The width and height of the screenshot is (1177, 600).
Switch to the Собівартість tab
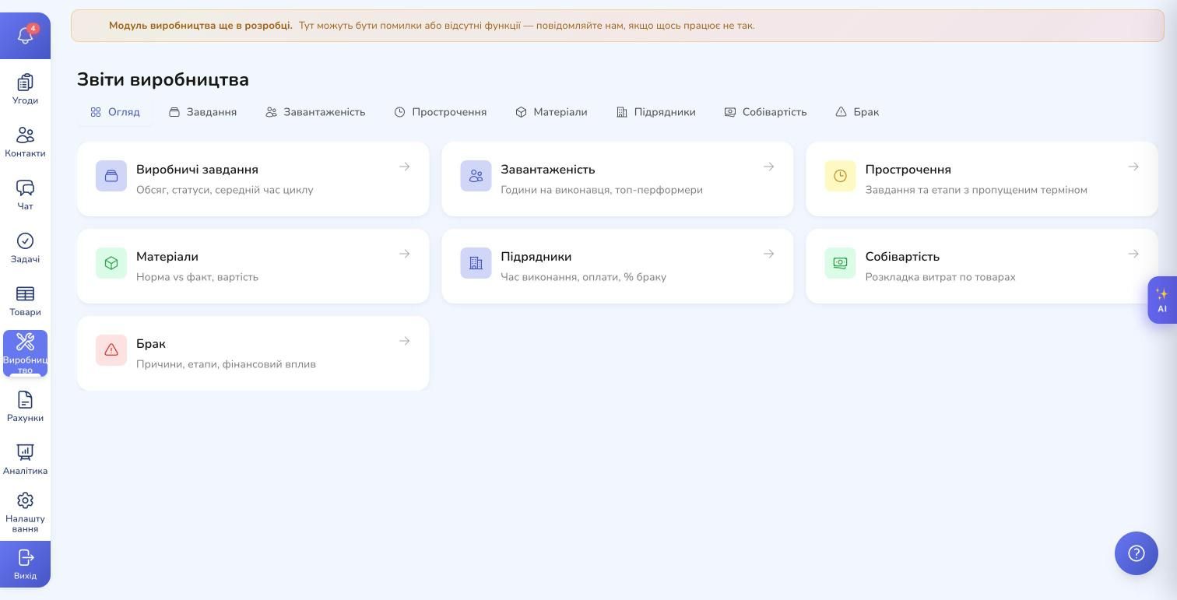tap(765, 112)
